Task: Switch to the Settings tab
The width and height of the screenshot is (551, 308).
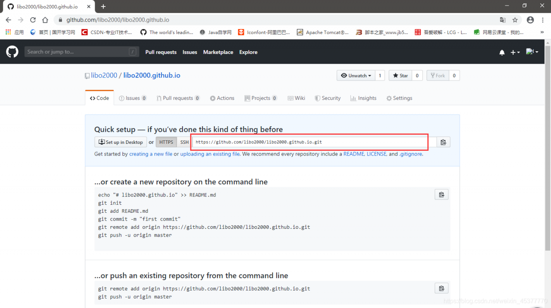Action: coord(399,98)
